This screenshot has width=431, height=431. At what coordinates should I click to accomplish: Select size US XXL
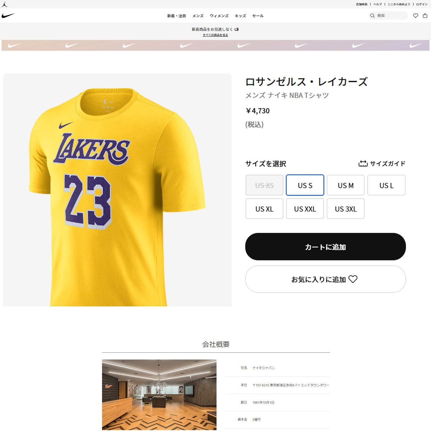coord(305,209)
